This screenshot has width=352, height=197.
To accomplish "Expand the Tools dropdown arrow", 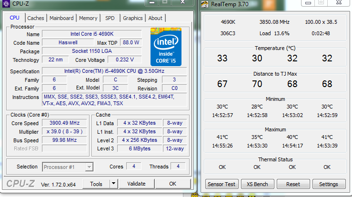I will pos(113,184).
